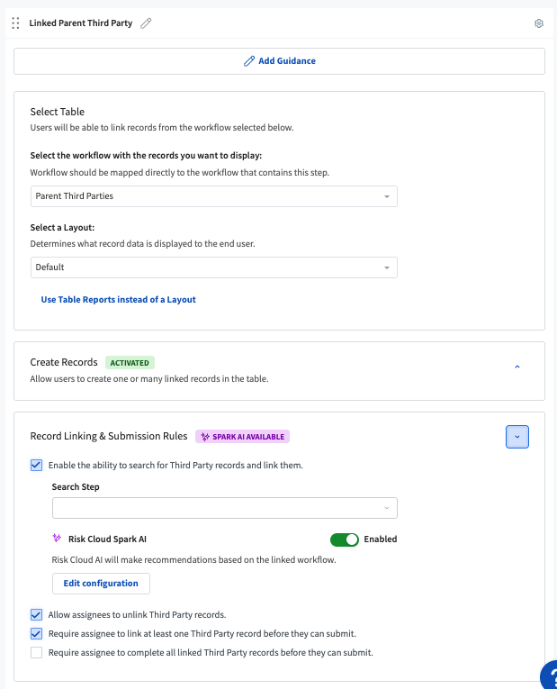Click the Risk Cloud Spark AI sparkle icon
Screen dimensions: 557x689
point(58,539)
